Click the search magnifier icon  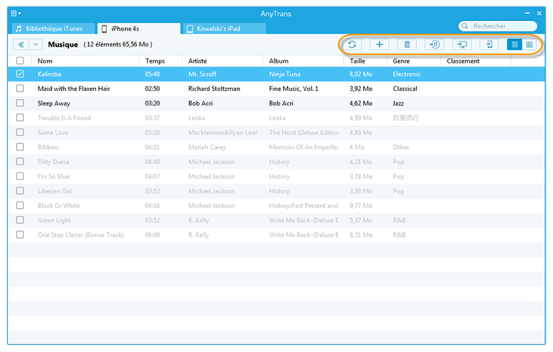click(465, 25)
